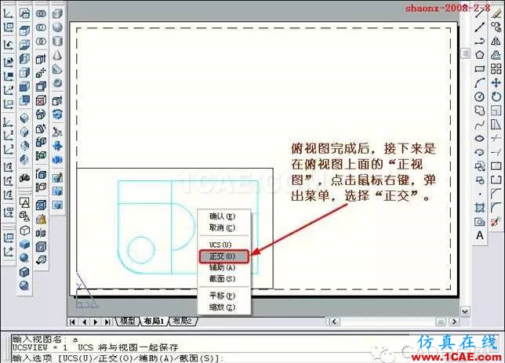Choose 缩放(Z) in context menu
The width and height of the screenshot is (505, 363).
click(223, 307)
